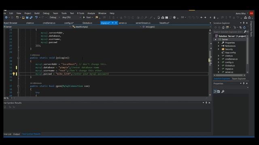Click the Property Pages wrench icon
This screenshot has height=145, width=259.
(223, 91)
